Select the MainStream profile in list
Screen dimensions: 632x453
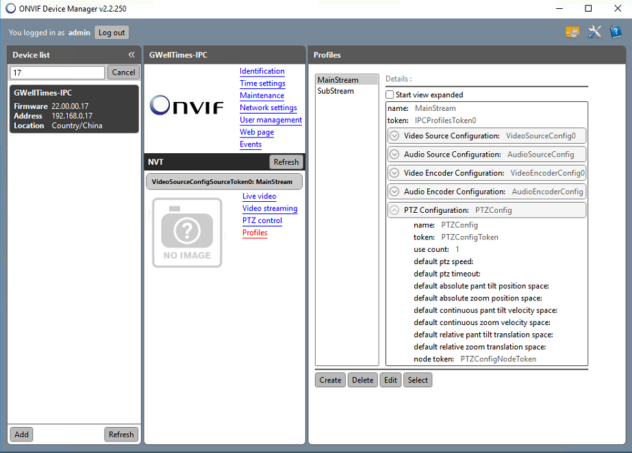tap(338, 80)
